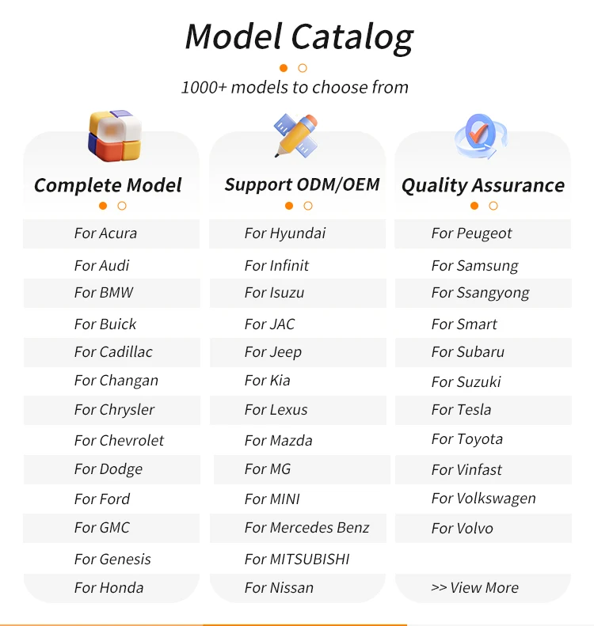The height and width of the screenshot is (626, 594).
Task: Click For Toyota in the catalog
Action: point(466,439)
